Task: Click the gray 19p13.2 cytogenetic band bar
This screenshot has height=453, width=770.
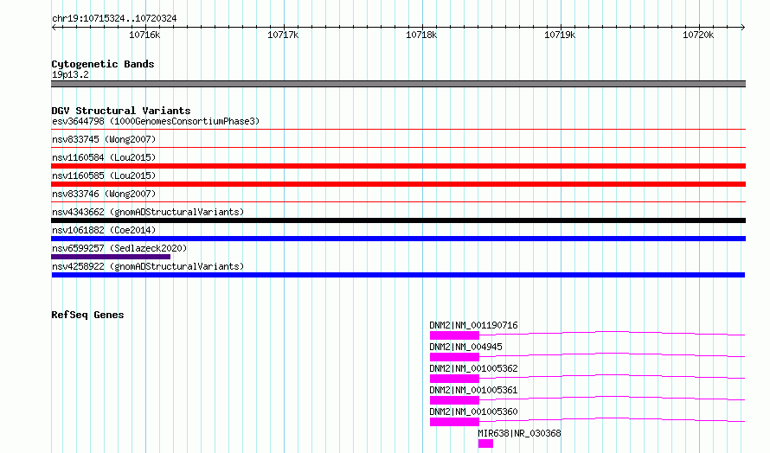Action: pos(398,84)
